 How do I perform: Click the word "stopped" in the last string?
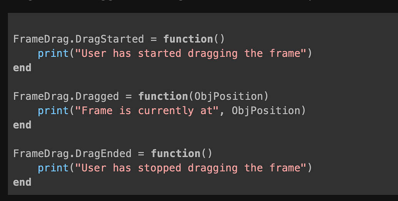pyautogui.click(x=160, y=168)
